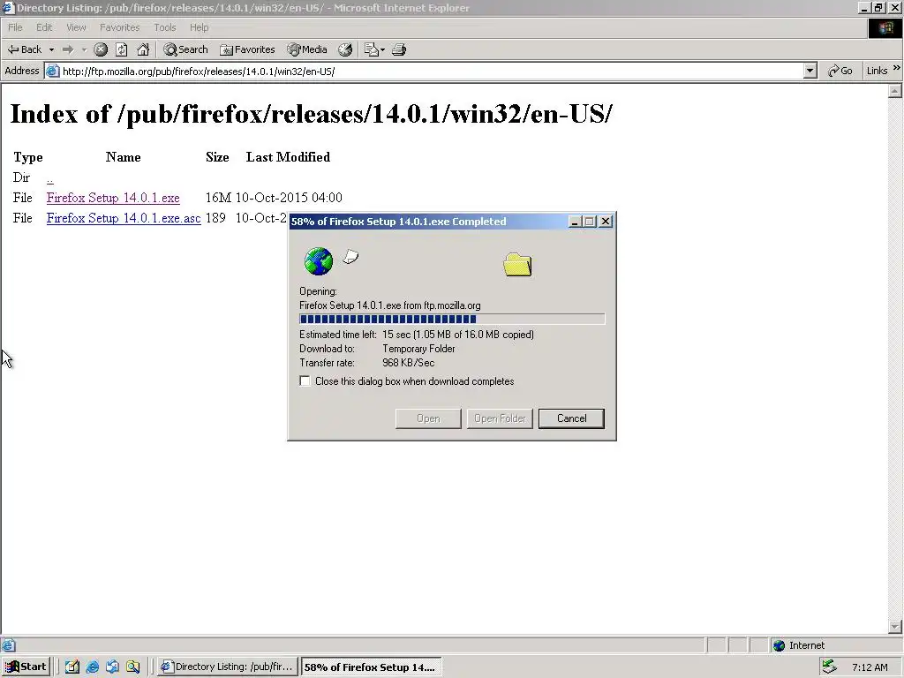Click the History clock icon
This screenshot has width=904, height=678.
(x=345, y=49)
